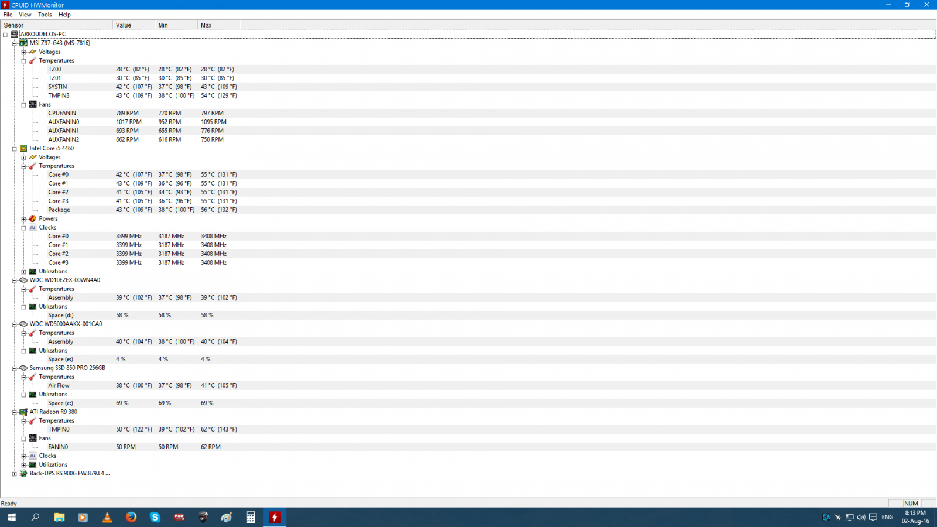
Task: Click the fan icon in the MSI Fans row
Action: tap(33, 104)
